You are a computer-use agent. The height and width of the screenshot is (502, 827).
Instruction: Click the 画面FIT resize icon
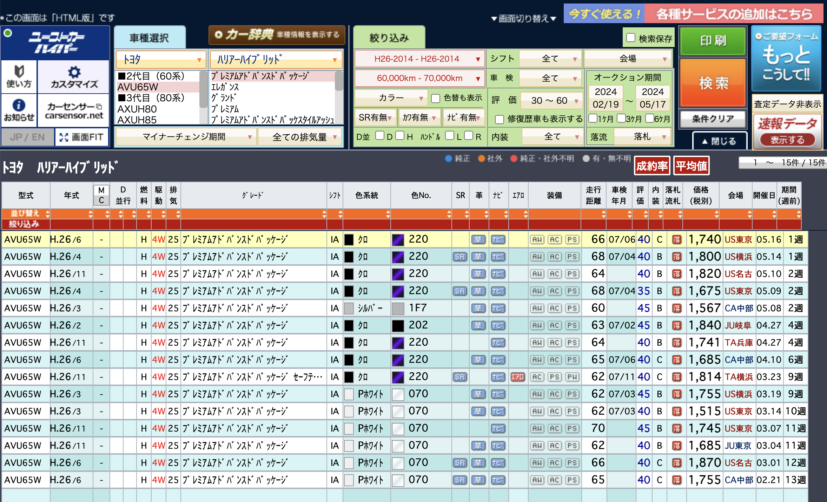81,137
